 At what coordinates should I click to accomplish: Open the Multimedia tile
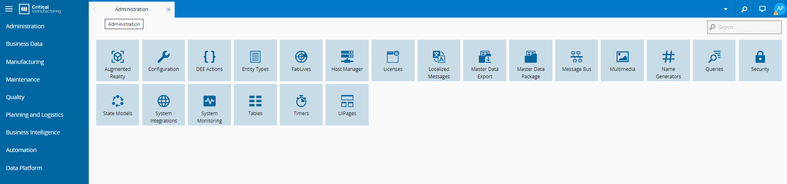[622, 60]
